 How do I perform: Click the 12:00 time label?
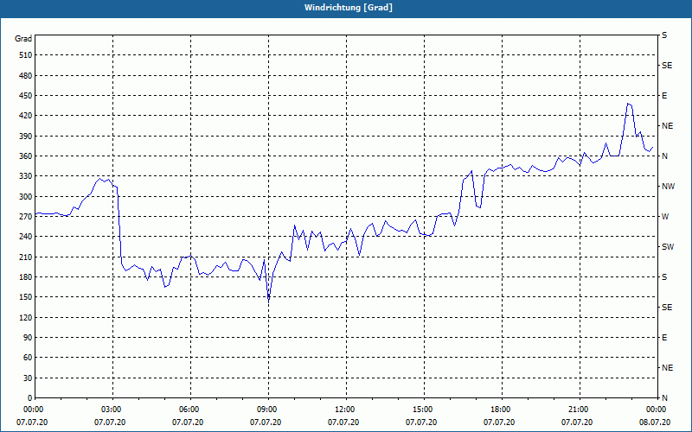pos(343,410)
